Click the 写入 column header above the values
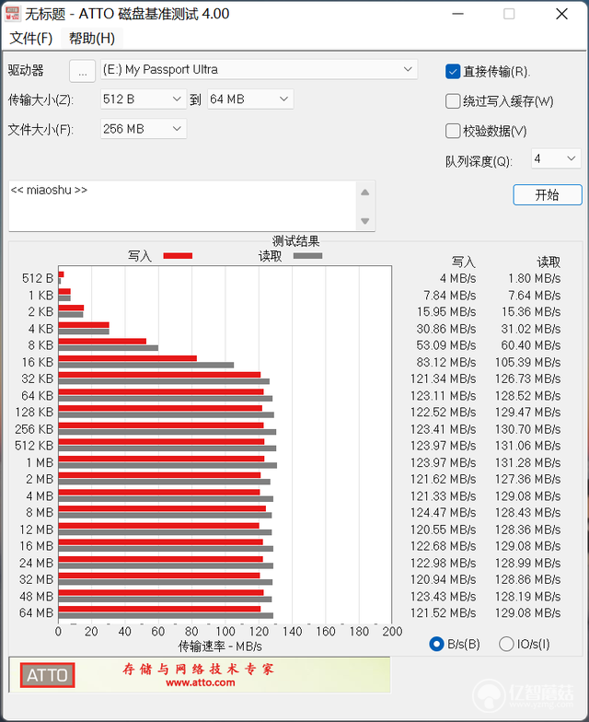Viewport: 589px width, 722px height. tap(464, 262)
